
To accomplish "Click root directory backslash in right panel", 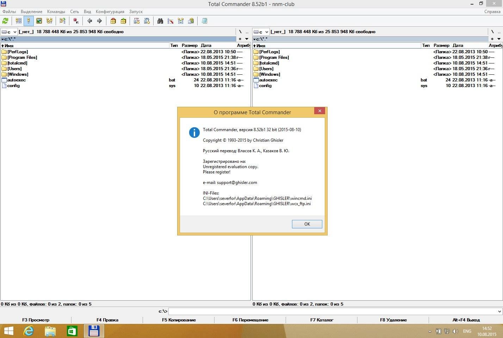I will point(492,32).
